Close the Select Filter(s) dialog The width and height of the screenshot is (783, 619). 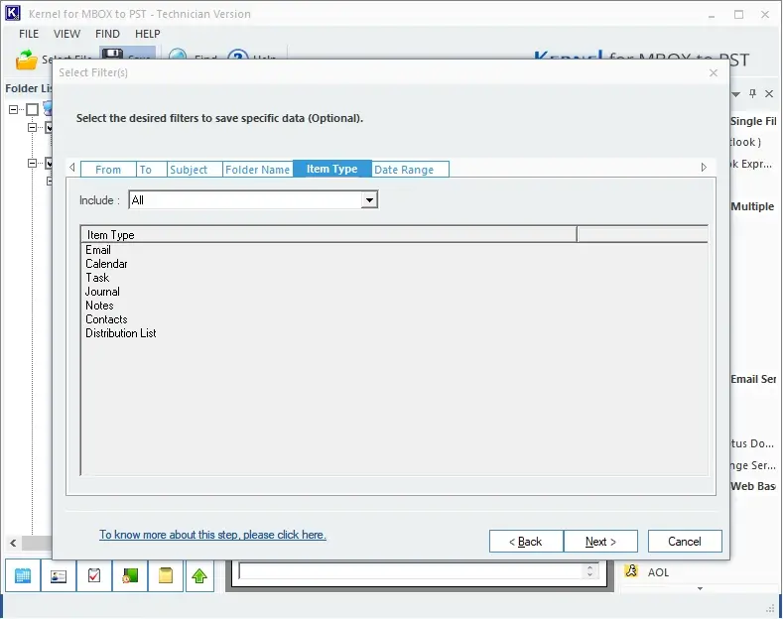point(714,72)
